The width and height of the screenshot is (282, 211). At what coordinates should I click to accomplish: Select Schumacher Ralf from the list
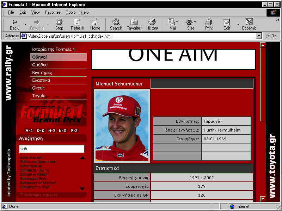35,187
